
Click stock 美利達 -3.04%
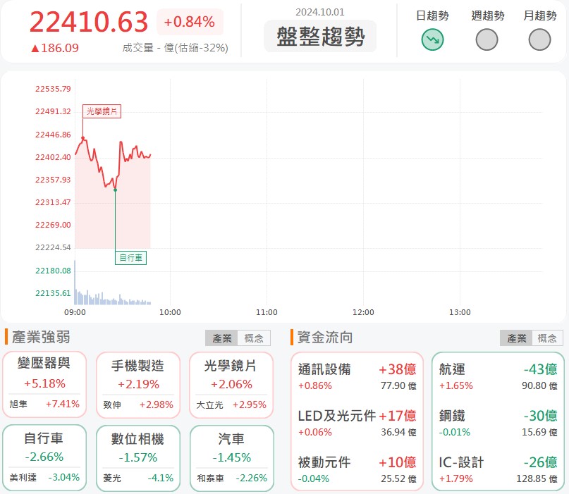coord(44,477)
